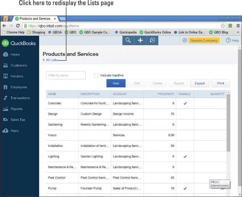242x197 pixels.
Task: Show more bookmarks overflow chevron
Action: (x=238, y=33)
